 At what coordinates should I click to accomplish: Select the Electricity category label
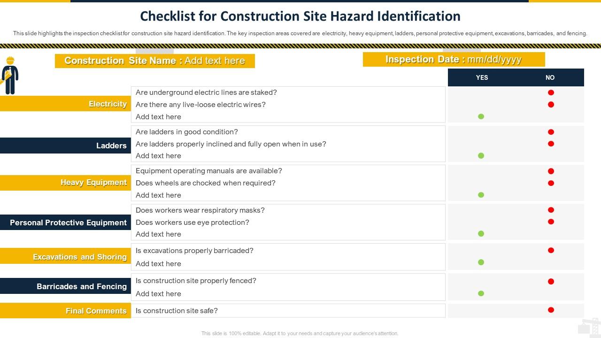pos(108,104)
